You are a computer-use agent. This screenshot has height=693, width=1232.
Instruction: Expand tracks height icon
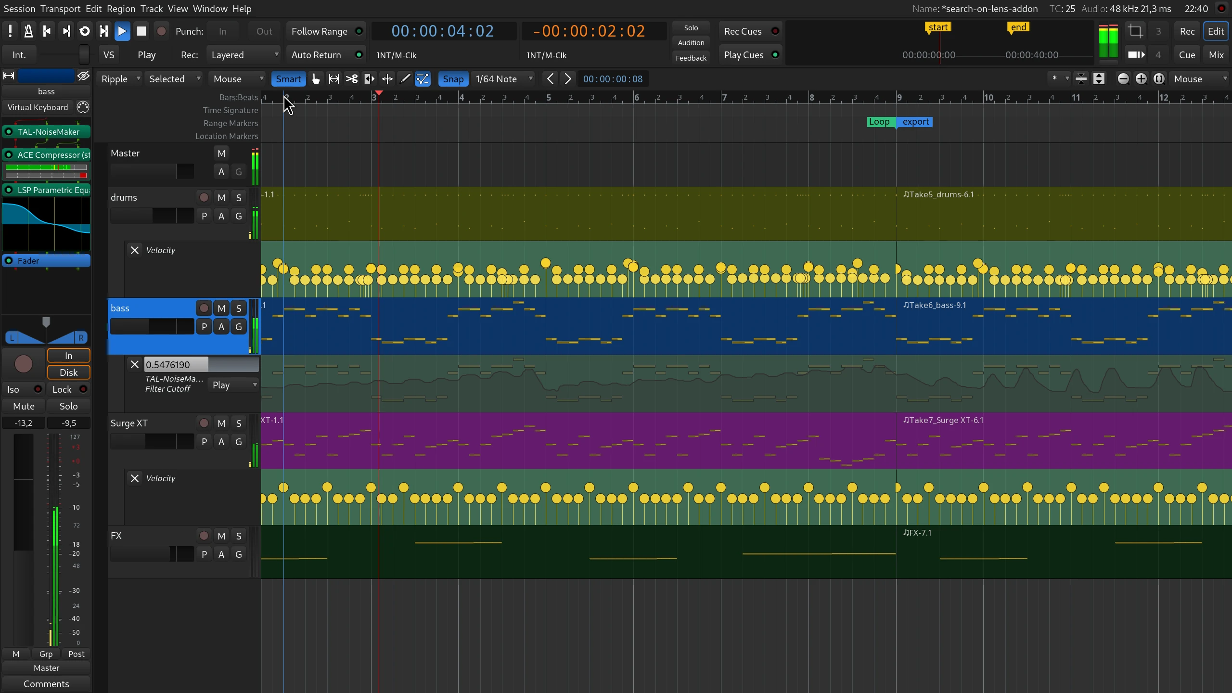(1099, 79)
